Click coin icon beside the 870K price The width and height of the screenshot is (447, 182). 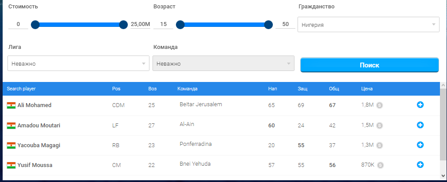380,165
